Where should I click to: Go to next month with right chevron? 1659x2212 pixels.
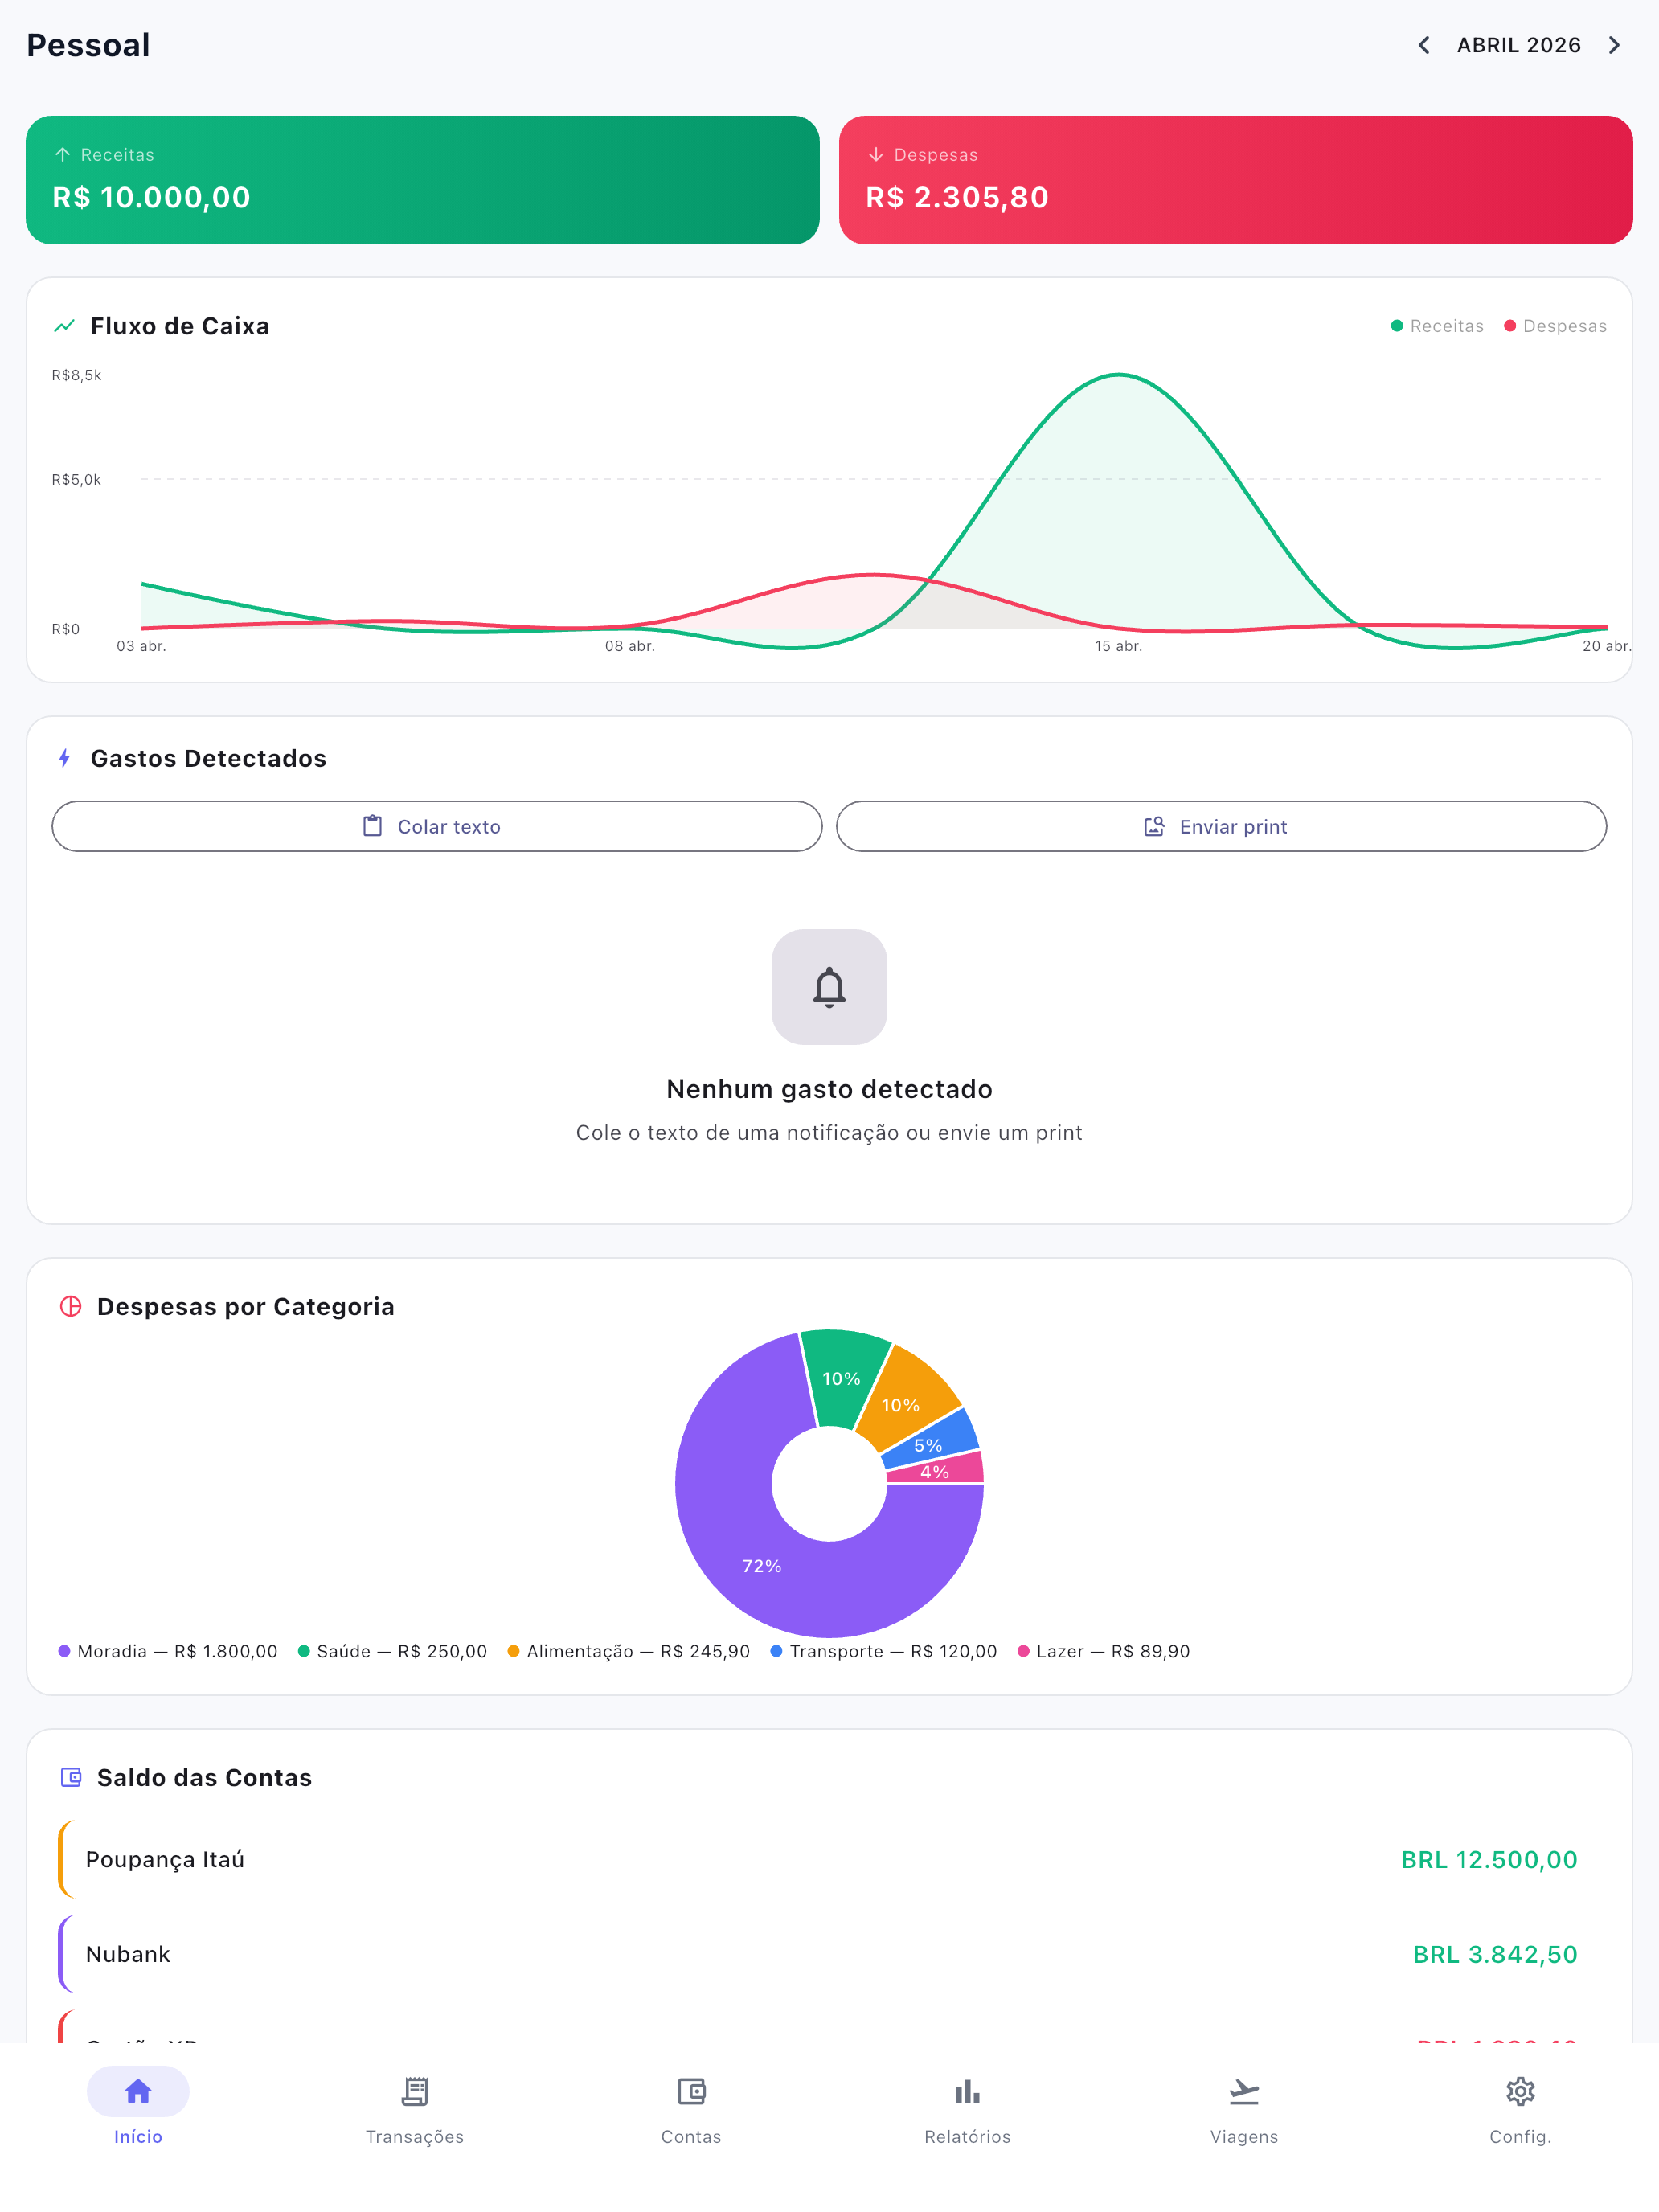click(1614, 45)
